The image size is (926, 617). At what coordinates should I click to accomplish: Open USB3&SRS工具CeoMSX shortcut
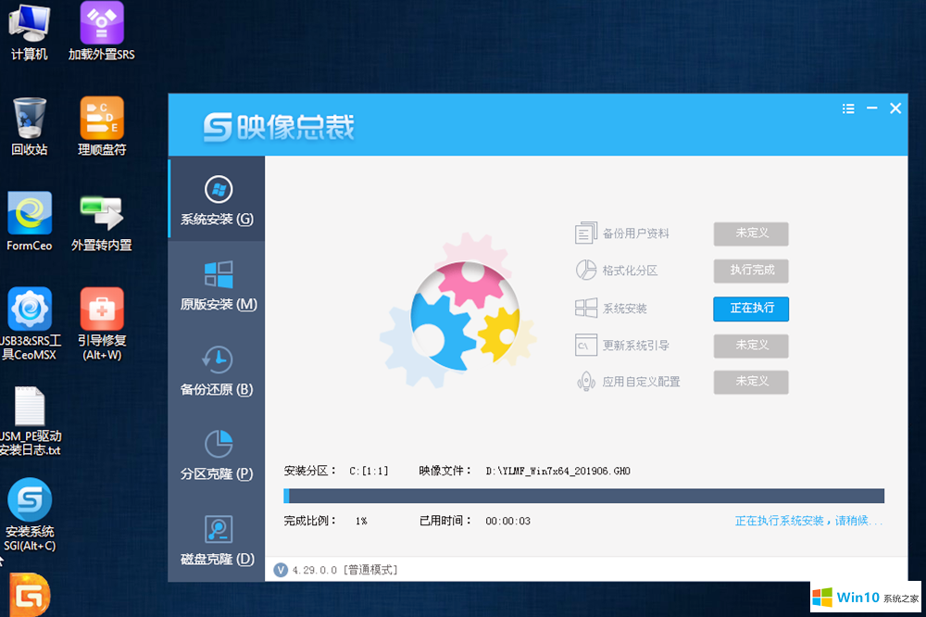(x=30, y=324)
